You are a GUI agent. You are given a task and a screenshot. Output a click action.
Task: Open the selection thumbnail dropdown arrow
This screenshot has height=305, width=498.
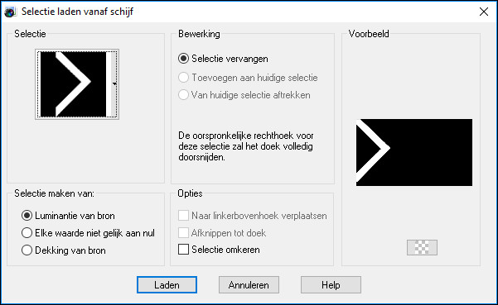click(x=114, y=84)
